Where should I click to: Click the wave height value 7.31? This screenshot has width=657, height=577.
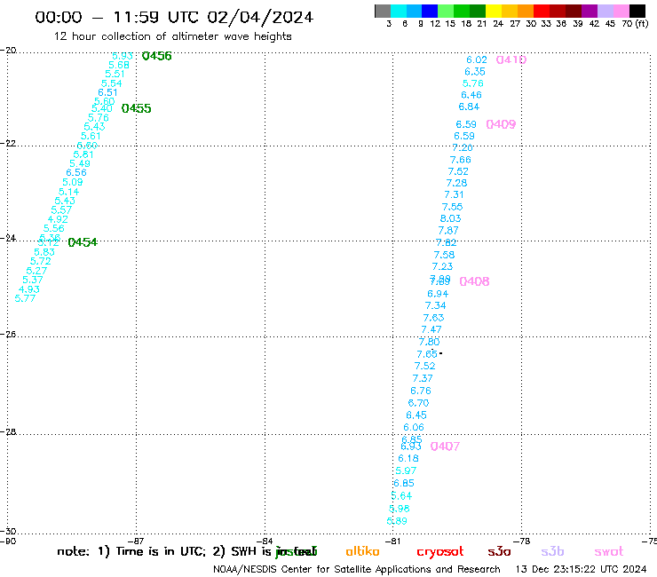[455, 194]
